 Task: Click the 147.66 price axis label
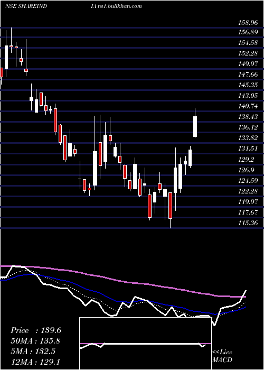(x=248, y=75)
